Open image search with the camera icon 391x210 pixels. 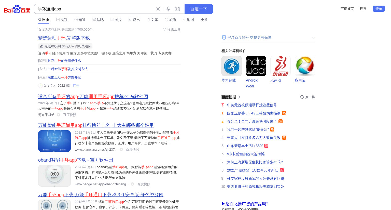177,9
